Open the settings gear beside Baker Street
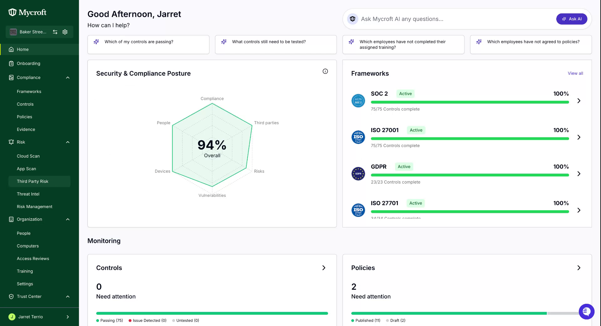The height and width of the screenshot is (326, 601). [x=65, y=32]
